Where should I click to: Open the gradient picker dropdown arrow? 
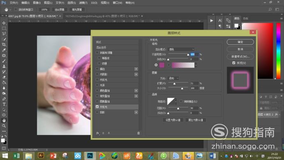pos(196,65)
